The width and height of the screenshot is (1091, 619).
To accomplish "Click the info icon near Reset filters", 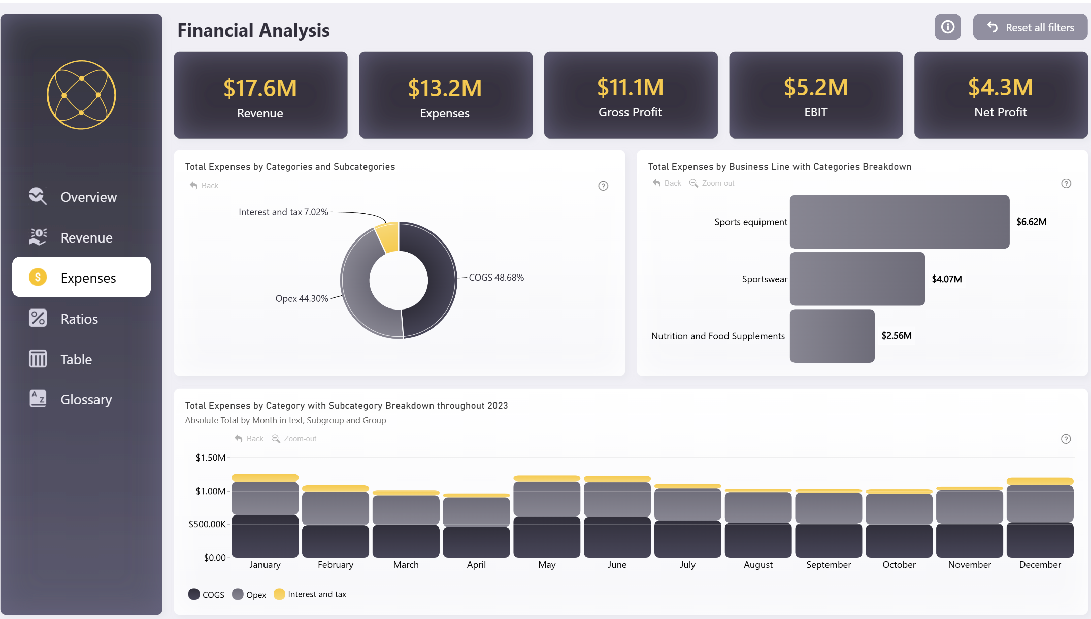I will (947, 27).
